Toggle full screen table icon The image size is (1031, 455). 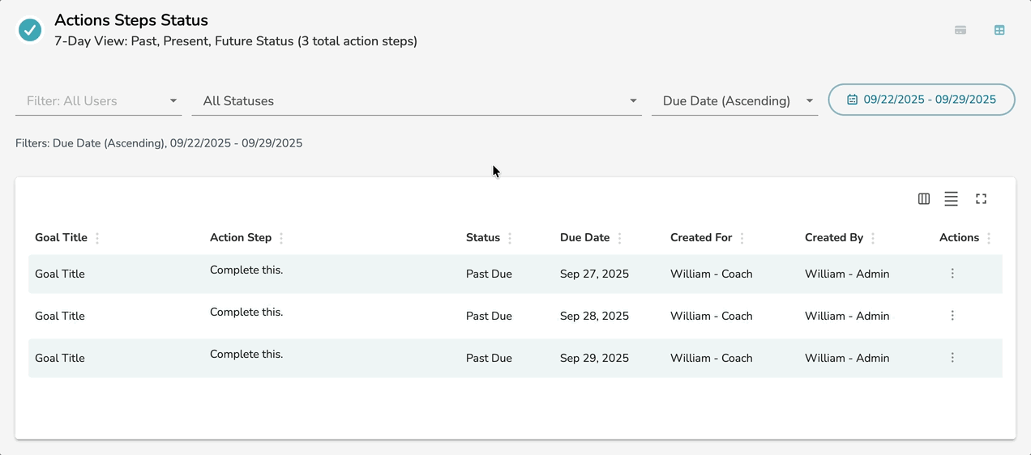981,199
